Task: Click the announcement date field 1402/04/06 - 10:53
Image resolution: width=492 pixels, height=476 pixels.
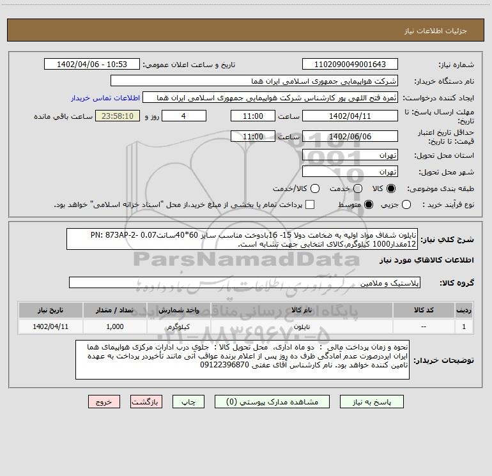Action: point(92,64)
